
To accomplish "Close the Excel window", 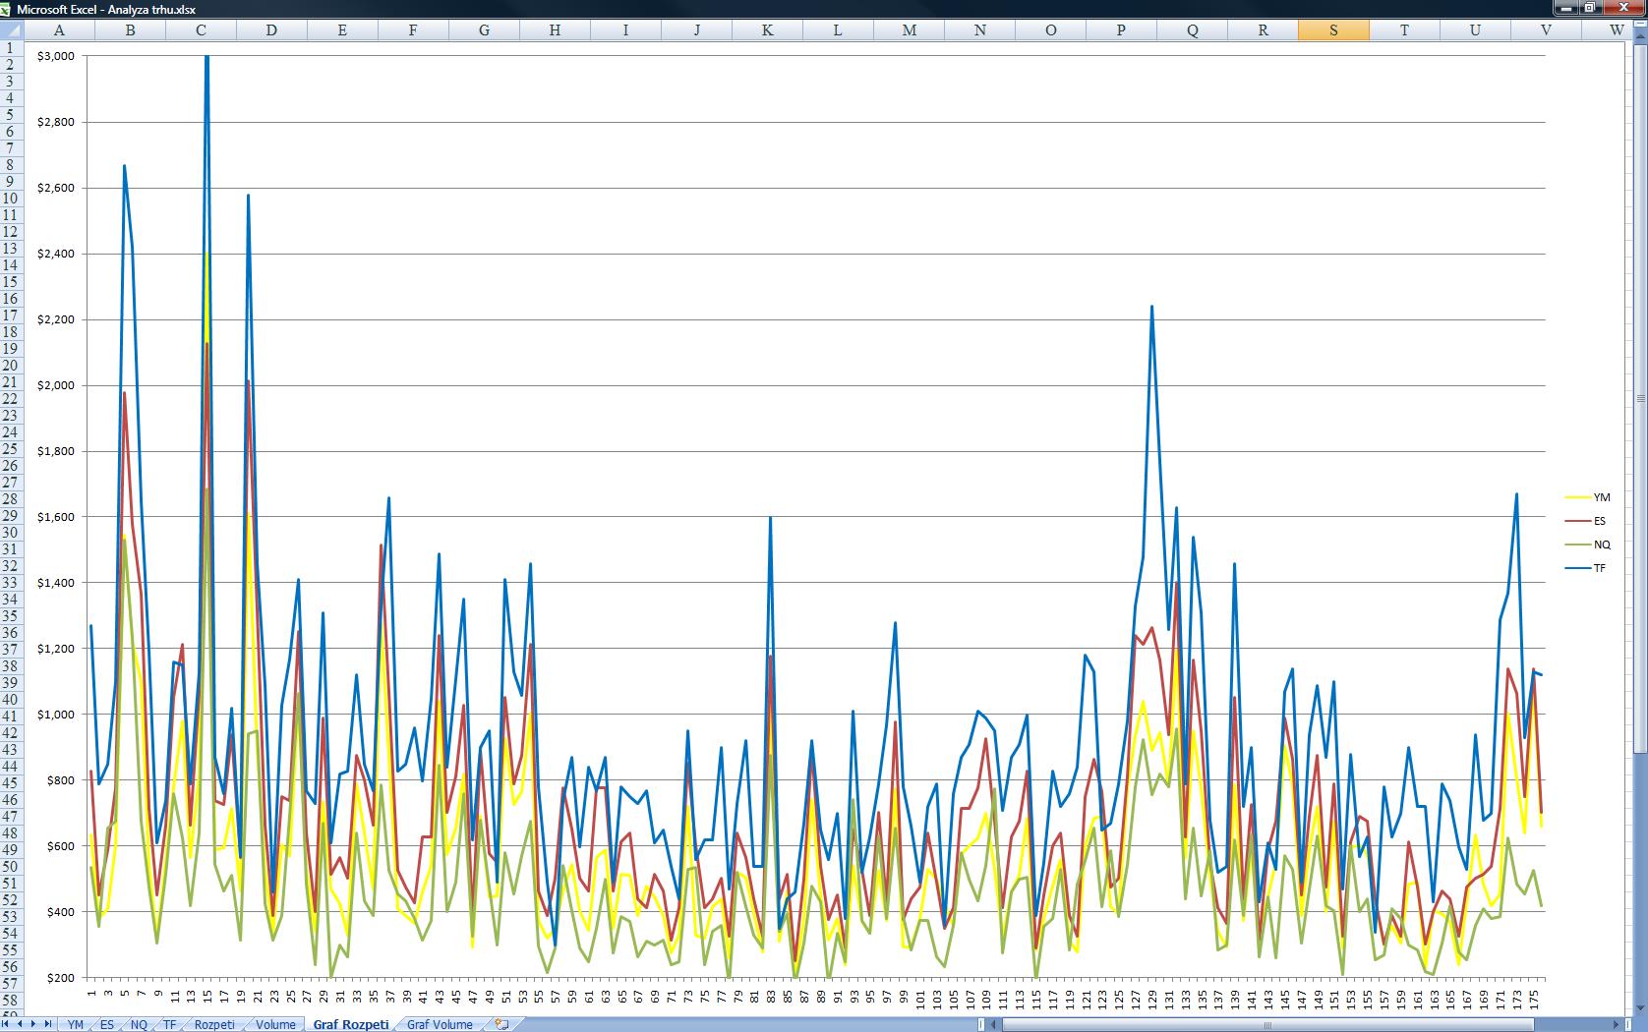I will [1622, 8].
